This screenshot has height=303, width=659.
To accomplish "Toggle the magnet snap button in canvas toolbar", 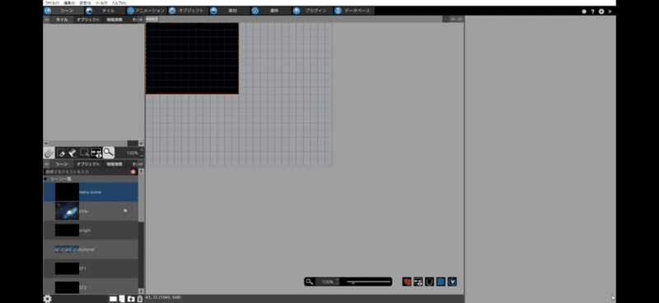I will (429, 282).
